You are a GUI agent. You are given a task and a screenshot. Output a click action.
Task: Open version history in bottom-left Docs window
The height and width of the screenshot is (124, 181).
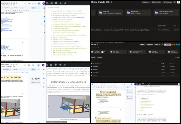coord(25,65)
